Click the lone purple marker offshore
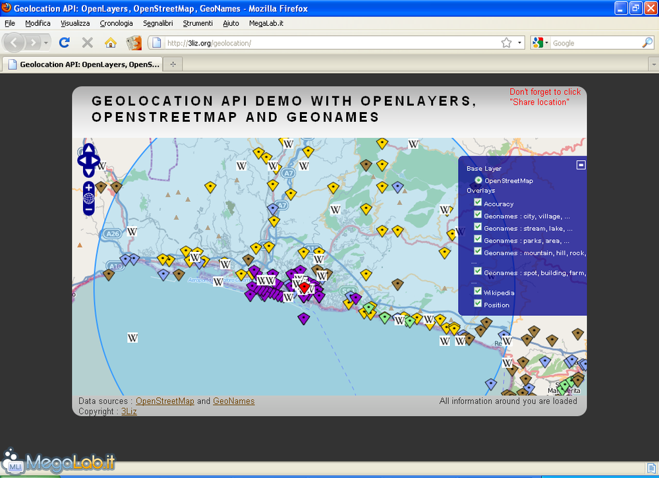659x478 pixels. tap(303, 318)
